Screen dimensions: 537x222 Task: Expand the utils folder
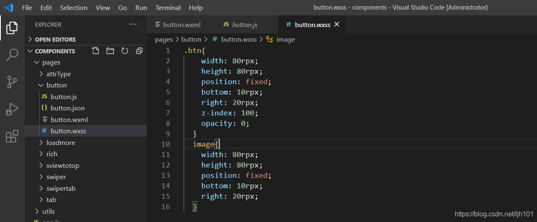[x=86, y=211]
